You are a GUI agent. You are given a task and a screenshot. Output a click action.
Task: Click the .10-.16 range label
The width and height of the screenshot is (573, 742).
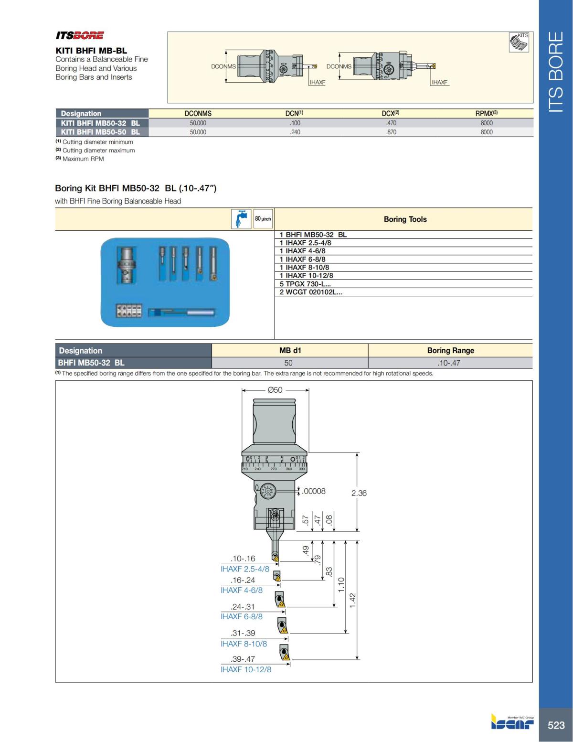click(x=243, y=559)
